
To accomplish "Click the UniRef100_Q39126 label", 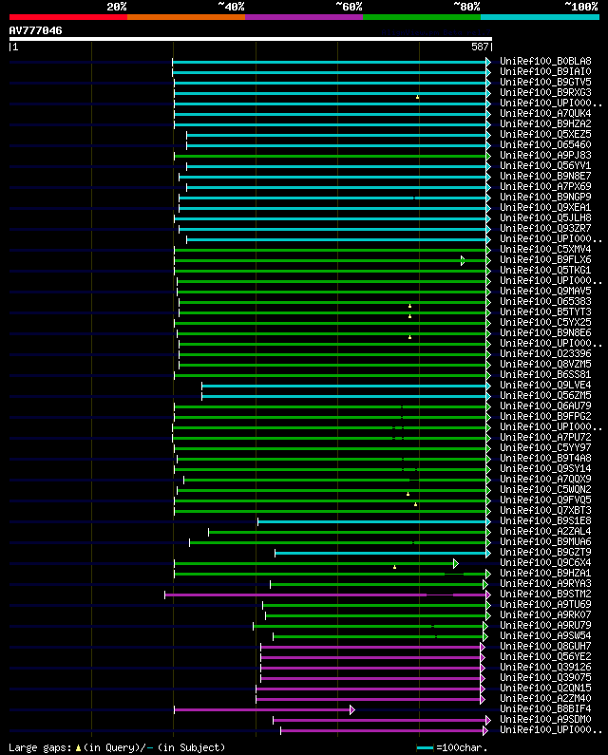I will click(545, 668).
